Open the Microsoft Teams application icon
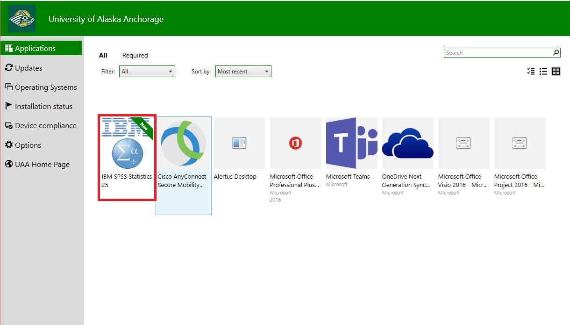Viewport: 570px width, 325px height. [x=351, y=143]
